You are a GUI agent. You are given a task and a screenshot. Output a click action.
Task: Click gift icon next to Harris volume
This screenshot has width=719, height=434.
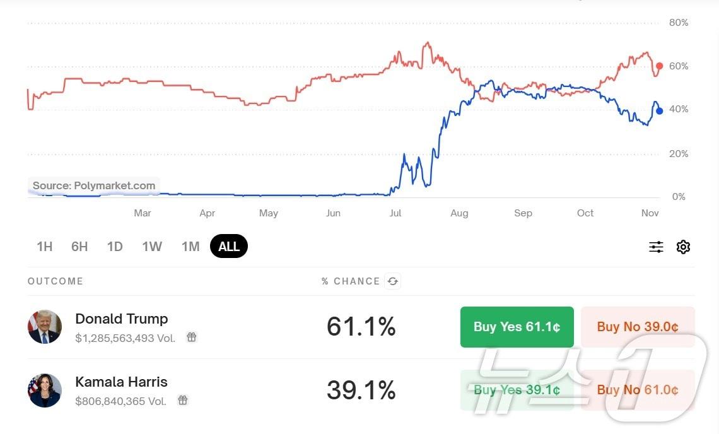[x=183, y=400]
